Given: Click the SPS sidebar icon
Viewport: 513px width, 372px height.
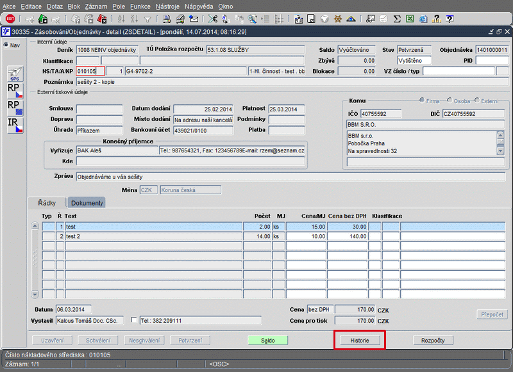Looking at the screenshot, I should tap(15, 73).
